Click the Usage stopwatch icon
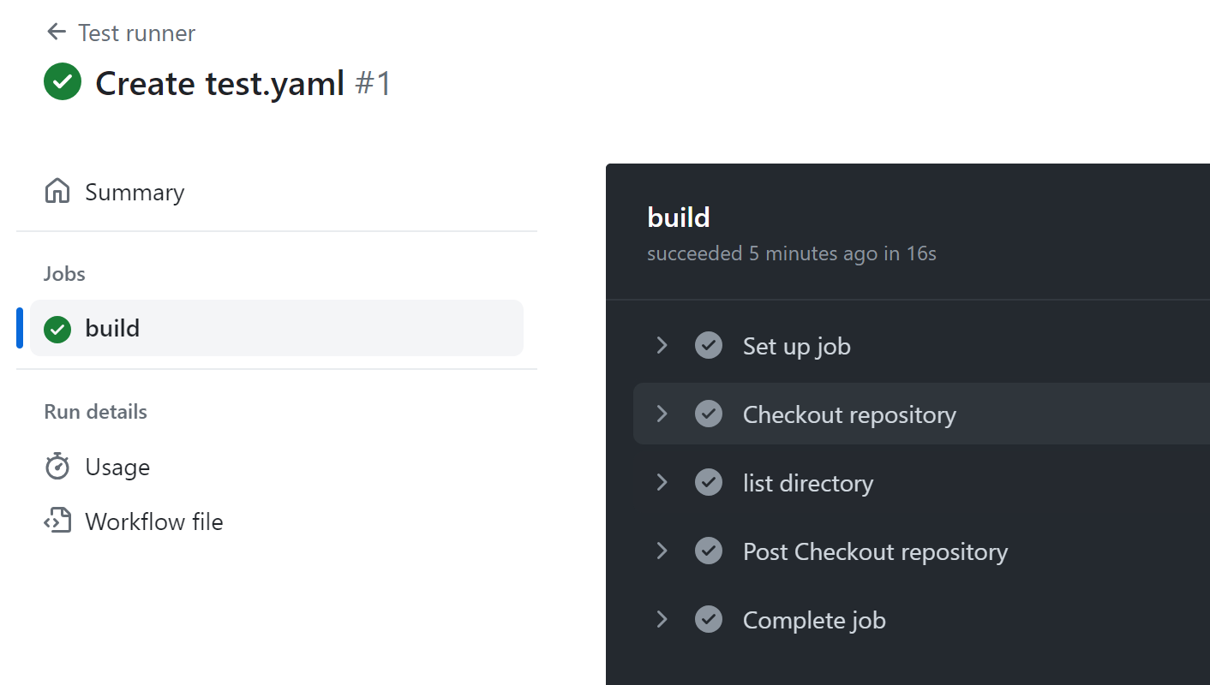This screenshot has height=685, width=1210. pyautogui.click(x=57, y=467)
